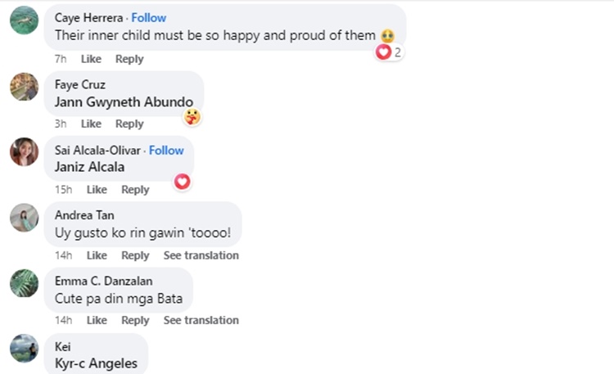See translation of Andrea Tan's comment
Screen dimensions: 614x374
click(201, 255)
